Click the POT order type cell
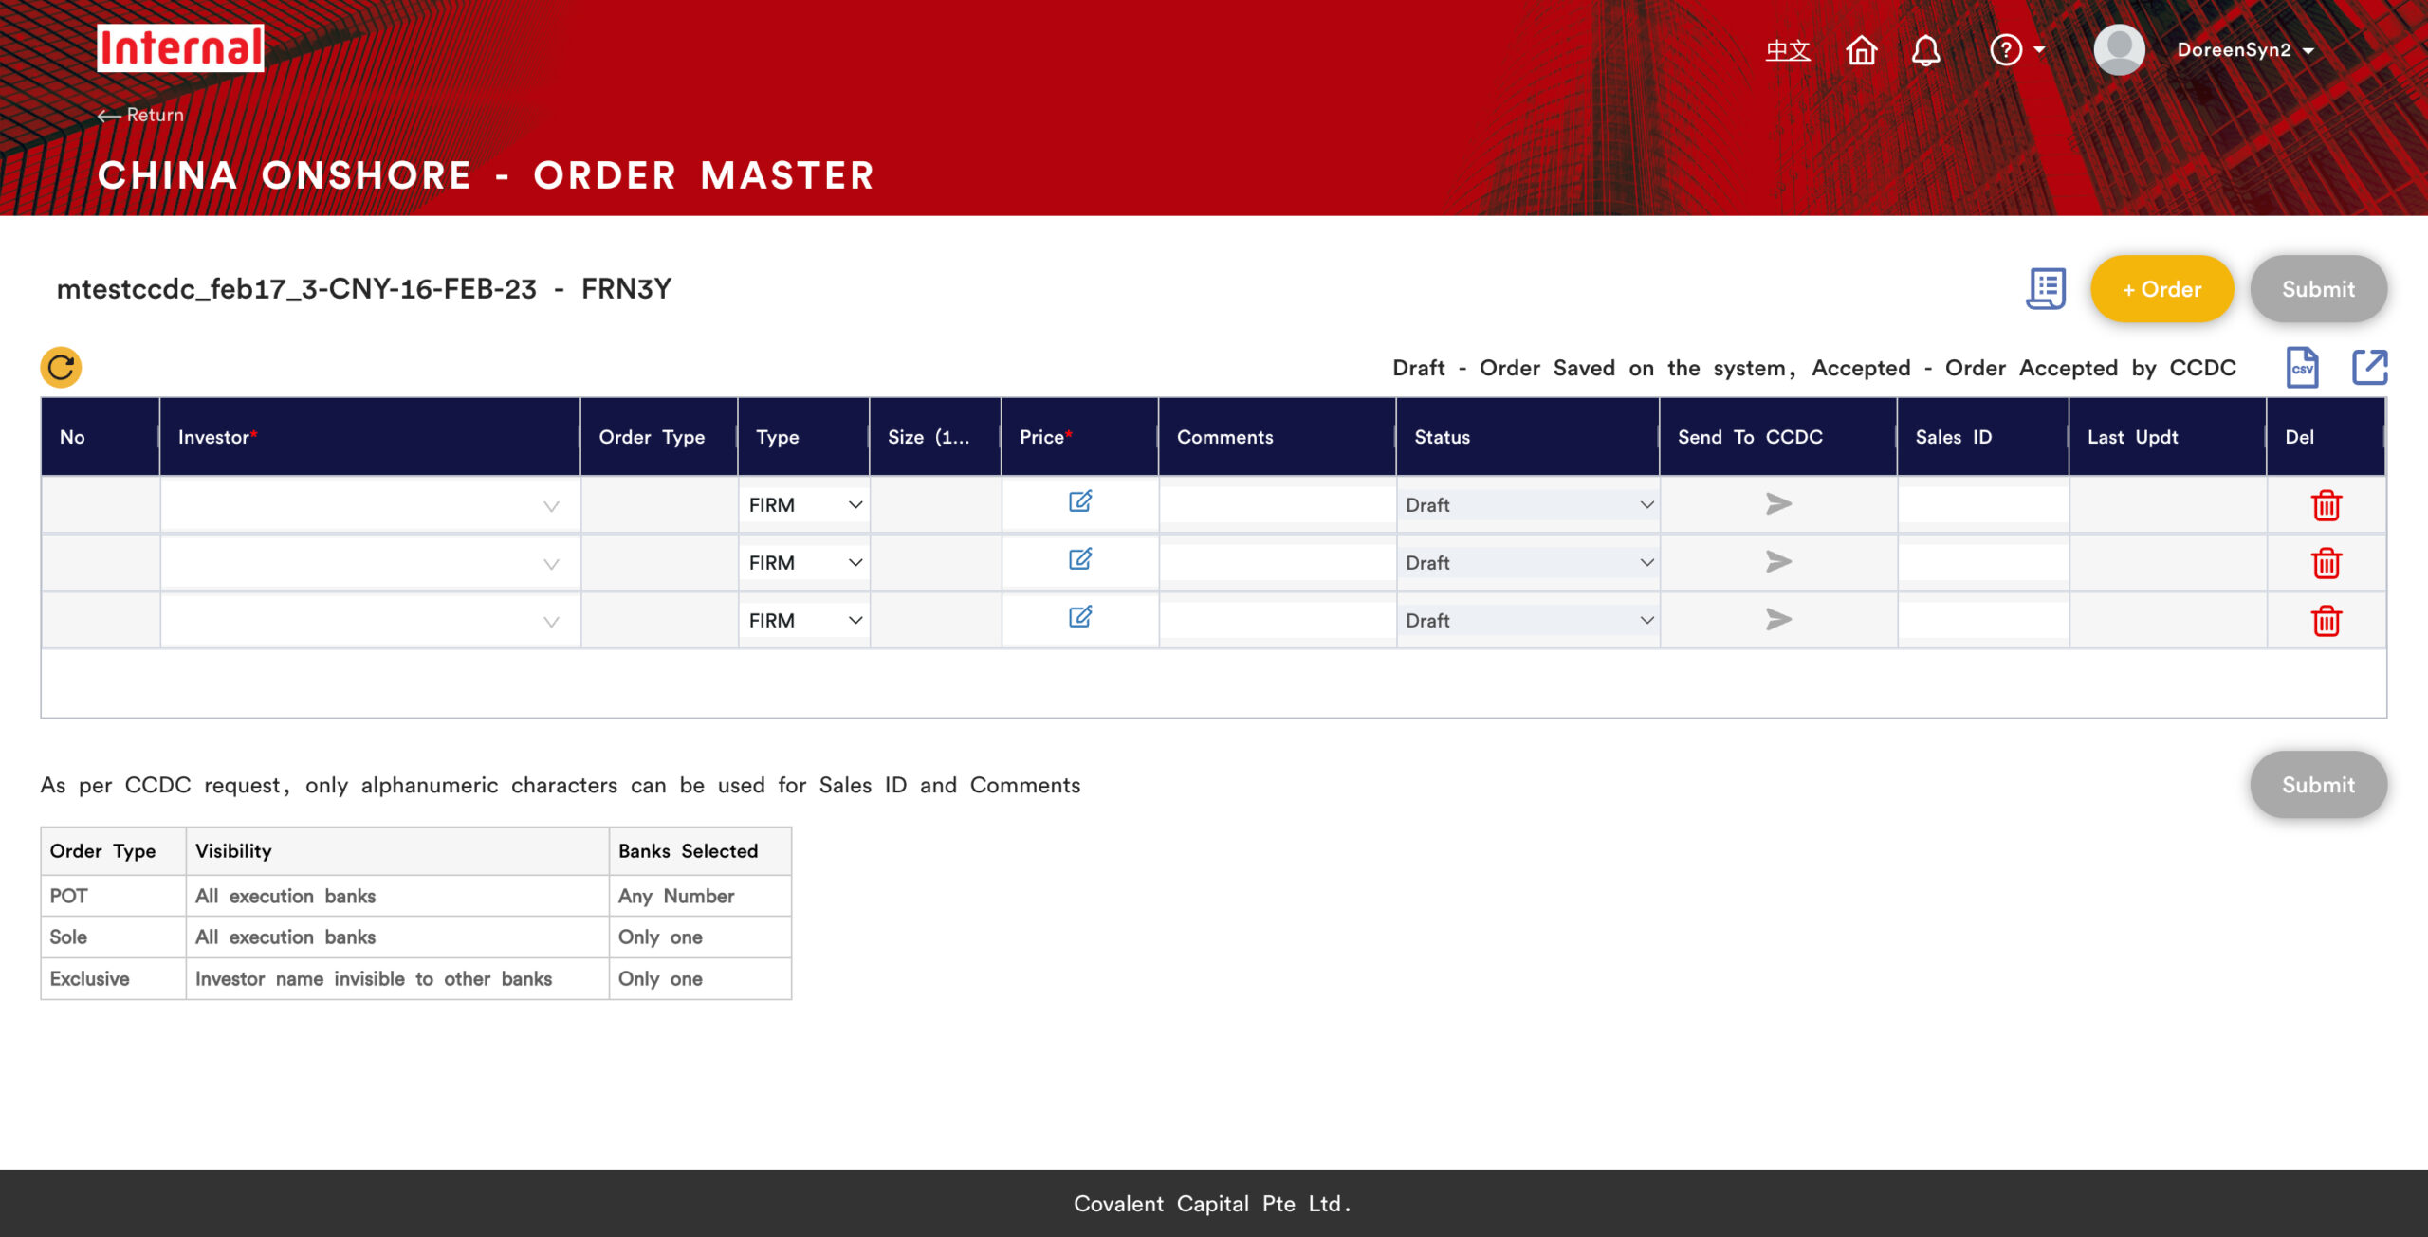2428x1237 pixels. click(x=113, y=896)
